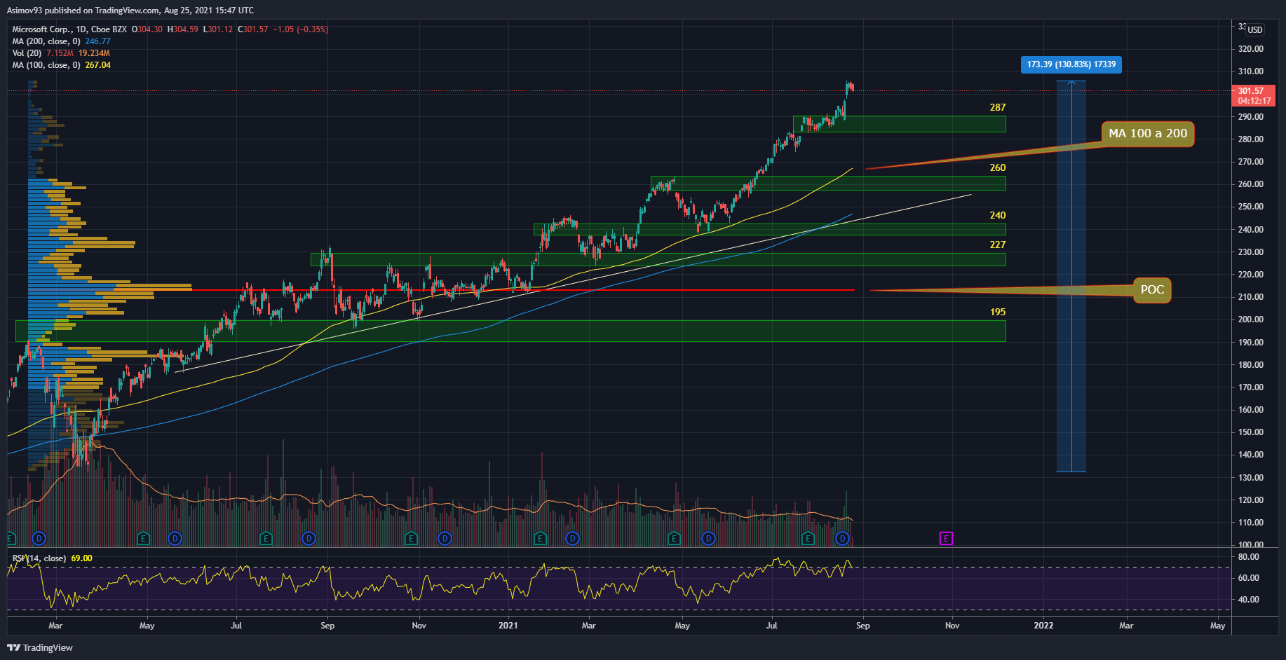
Task: Click the earnings E marker after July 2020
Action: pos(266,538)
